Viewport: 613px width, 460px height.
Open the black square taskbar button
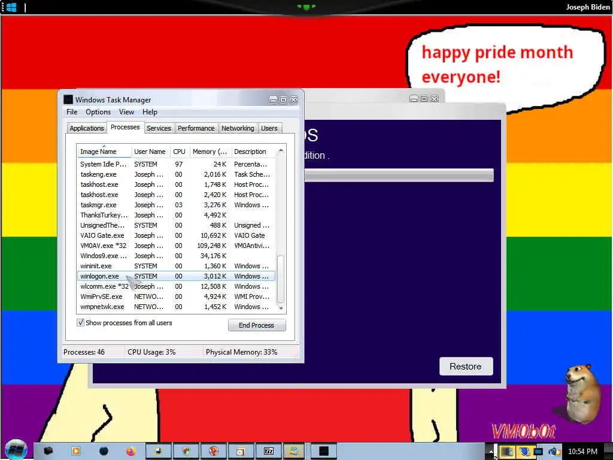[324, 451]
